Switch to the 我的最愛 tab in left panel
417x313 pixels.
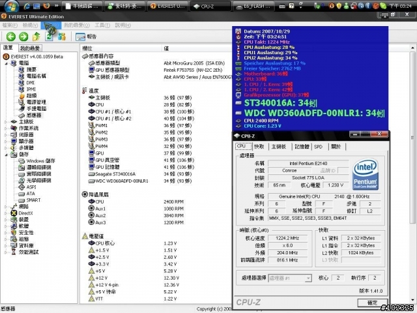click(x=30, y=48)
